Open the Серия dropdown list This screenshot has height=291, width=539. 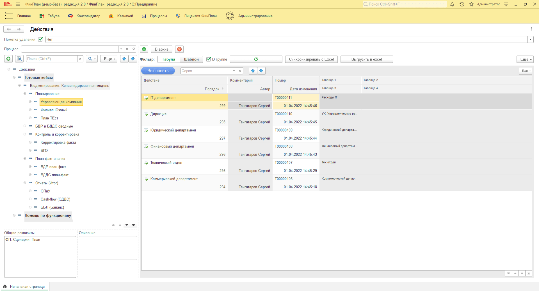pos(234,71)
